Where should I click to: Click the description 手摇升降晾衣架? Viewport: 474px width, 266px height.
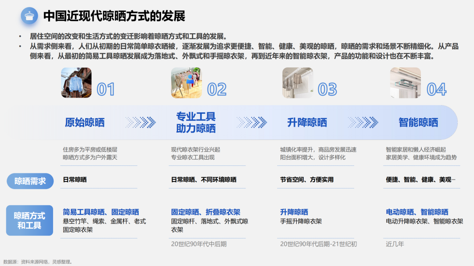pyautogui.click(x=301, y=221)
